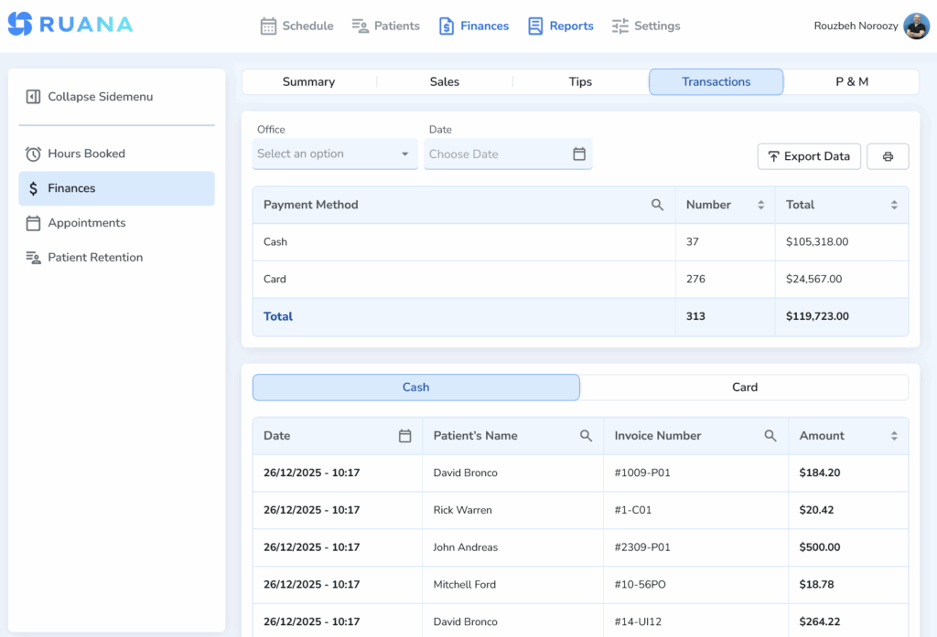
Task: Open Patient Retention in the sidebar
Action: (95, 258)
